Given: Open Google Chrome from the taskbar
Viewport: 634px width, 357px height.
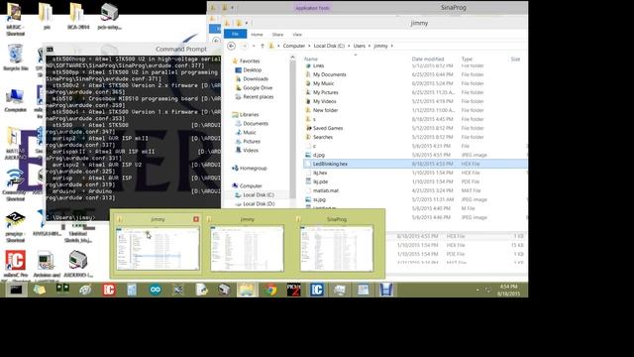Looking at the screenshot, I should [x=270, y=290].
